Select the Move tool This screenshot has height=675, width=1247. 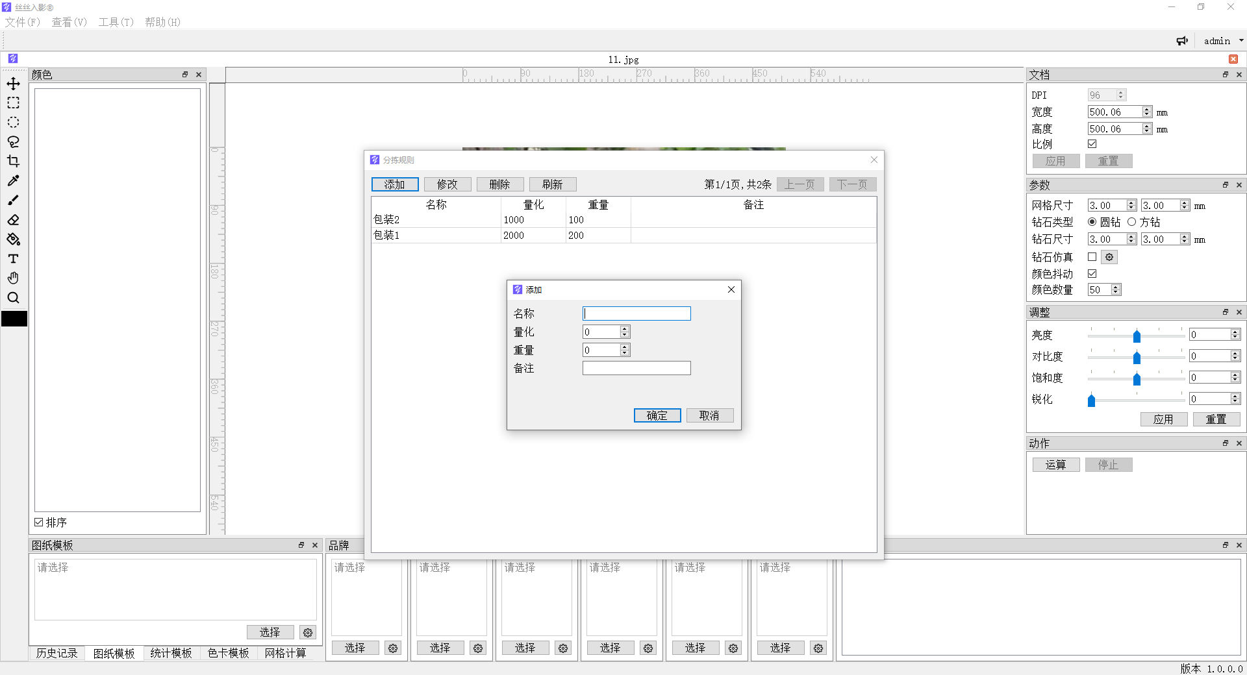pyautogui.click(x=13, y=84)
